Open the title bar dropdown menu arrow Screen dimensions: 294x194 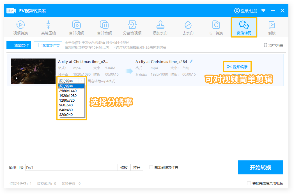tap(263, 11)
